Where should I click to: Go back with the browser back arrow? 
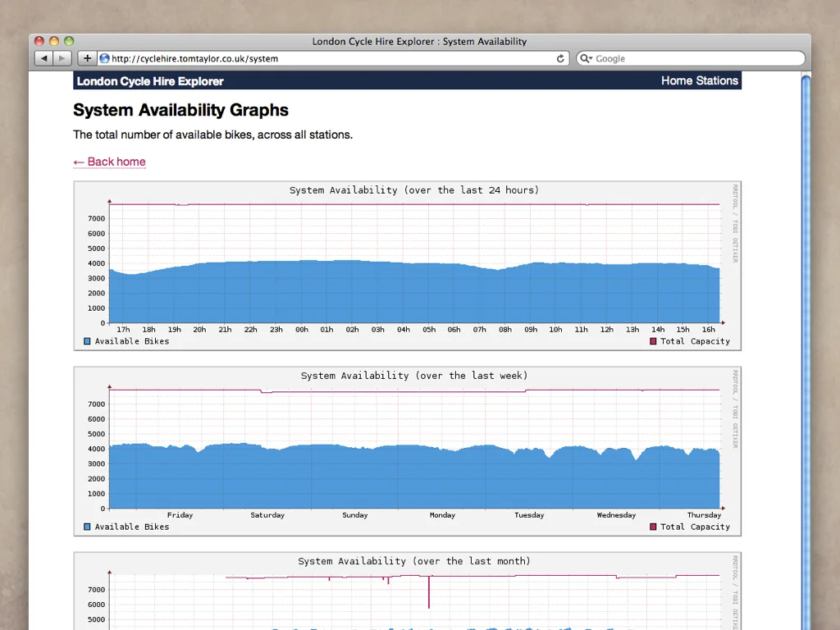(44, 58)
